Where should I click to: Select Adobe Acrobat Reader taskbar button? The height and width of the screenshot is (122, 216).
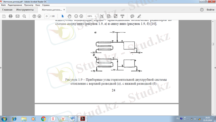[83, 119]
